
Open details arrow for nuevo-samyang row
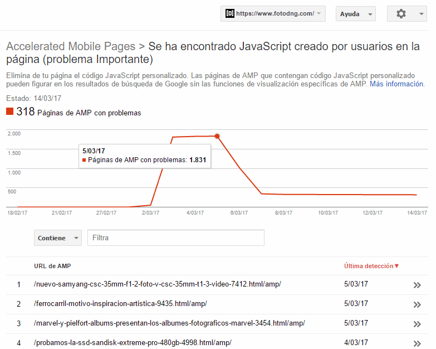coord(417,285)
